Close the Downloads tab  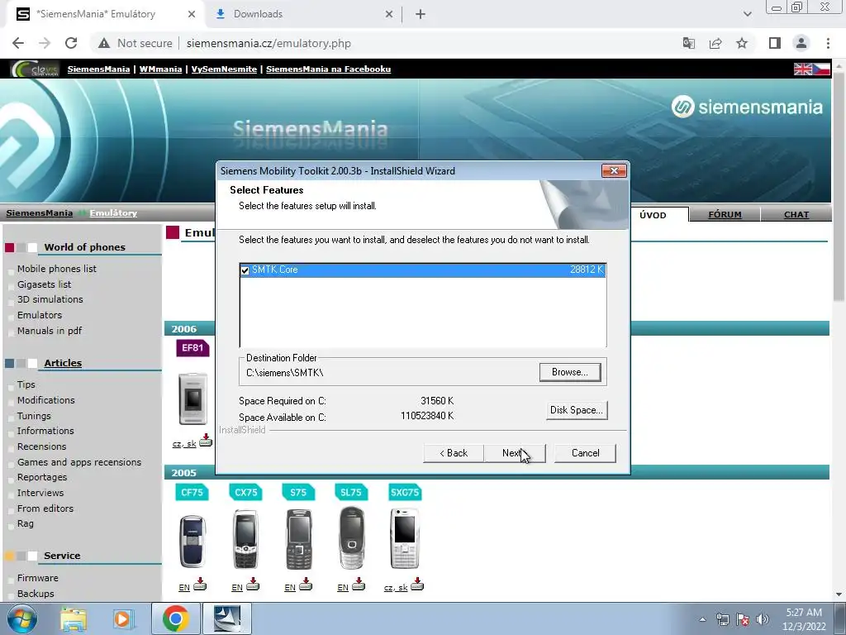coord(389,14)
